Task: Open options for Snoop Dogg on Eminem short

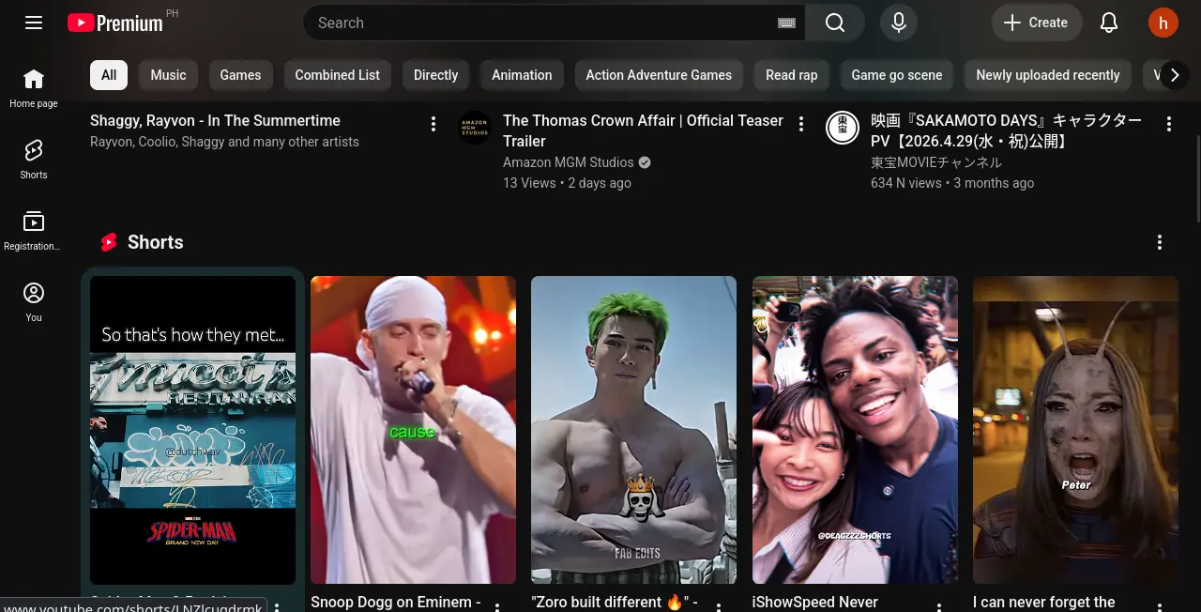Action: point(497,607)
